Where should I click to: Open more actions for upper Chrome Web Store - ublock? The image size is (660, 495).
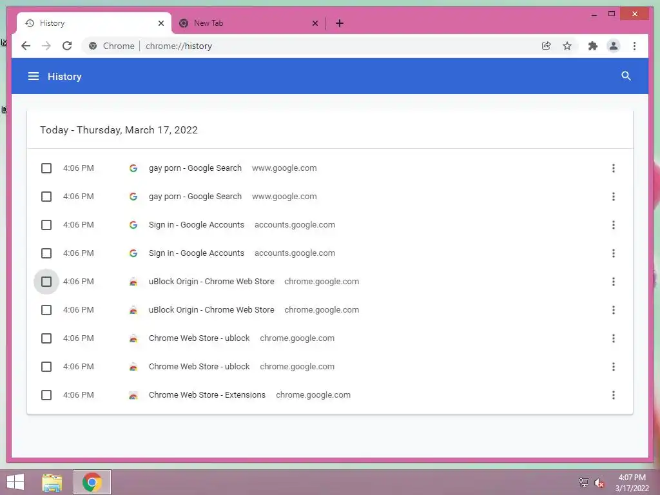pyautogui.click(x=614, y=338)
